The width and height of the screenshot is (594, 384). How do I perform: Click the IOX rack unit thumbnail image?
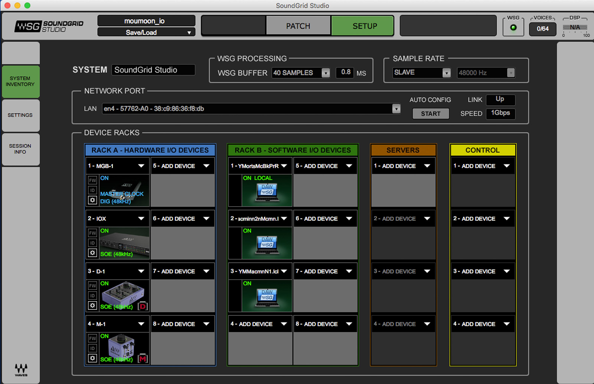(125, 243)
